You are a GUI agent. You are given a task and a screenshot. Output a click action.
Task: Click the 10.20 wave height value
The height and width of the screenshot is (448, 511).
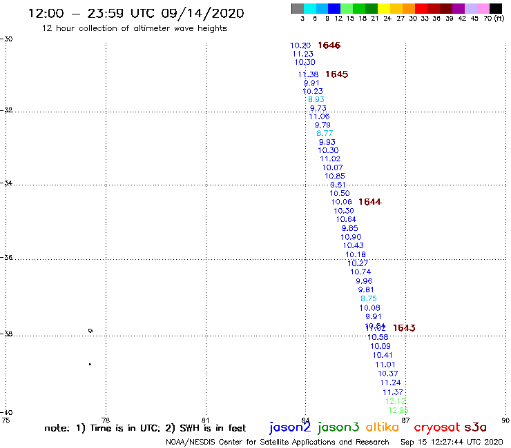300,45
